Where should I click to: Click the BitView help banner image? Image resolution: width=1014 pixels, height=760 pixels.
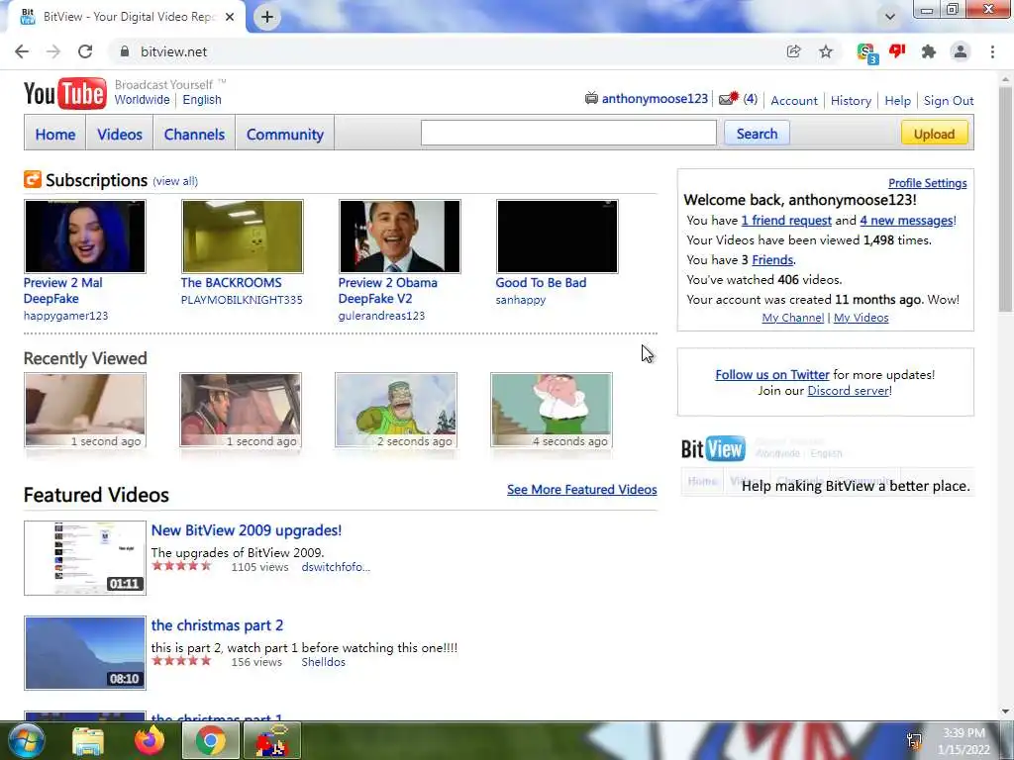click(x=827, y=465)
